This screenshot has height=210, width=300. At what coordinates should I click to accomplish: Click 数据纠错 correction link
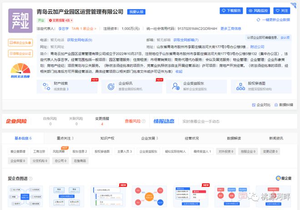[284, 105]
